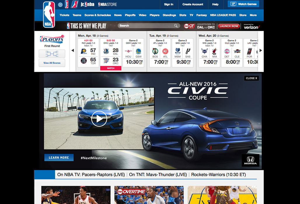Click the NBA logo in the header
Image resolution: width=300 pixels, height=204 pixels.
(x=49, y=15)
